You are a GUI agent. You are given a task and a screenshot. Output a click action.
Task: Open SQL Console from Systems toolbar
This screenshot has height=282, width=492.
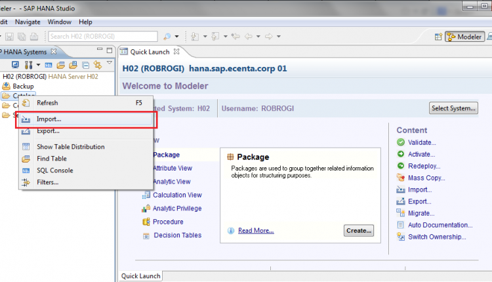(49, 65)
